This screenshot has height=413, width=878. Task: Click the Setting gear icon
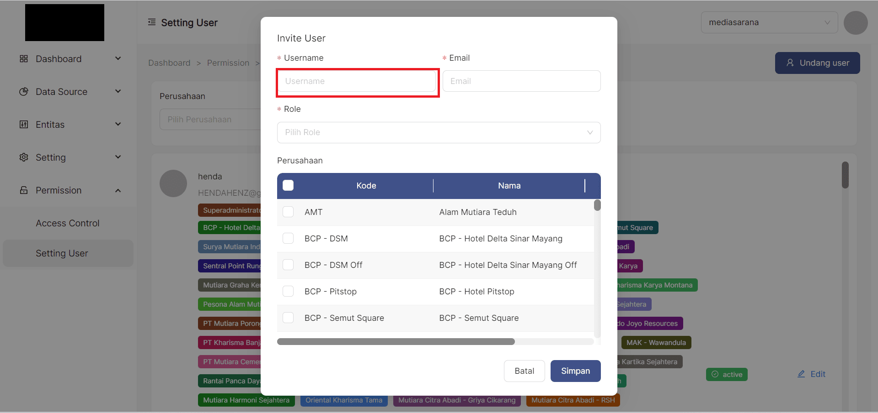[x=24, y=157]
